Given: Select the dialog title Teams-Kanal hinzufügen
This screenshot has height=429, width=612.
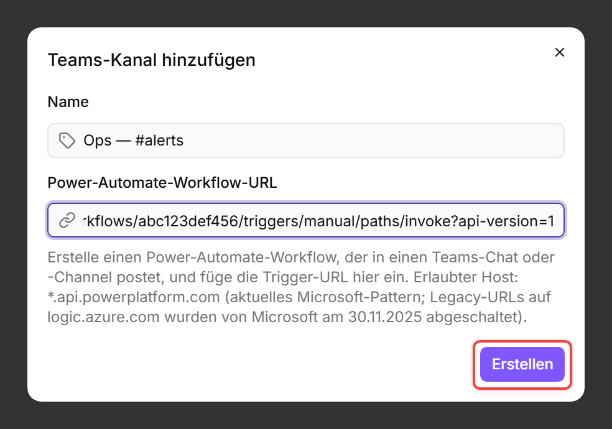Looking at the screenshot, I should [x=151, y=60].
